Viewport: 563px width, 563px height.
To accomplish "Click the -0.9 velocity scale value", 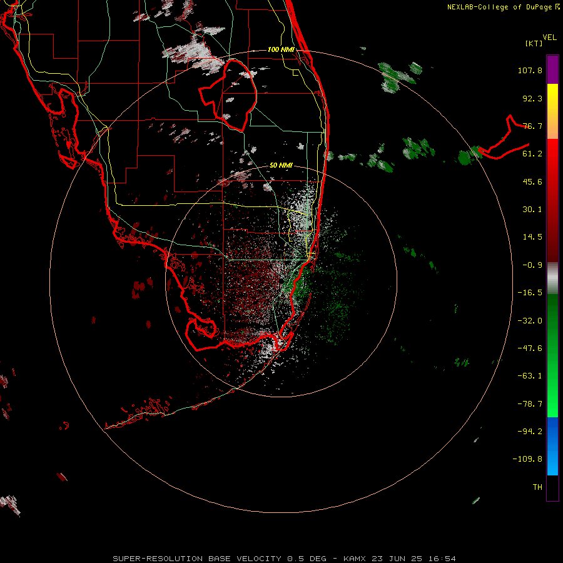I will click(x=532, y=265).
